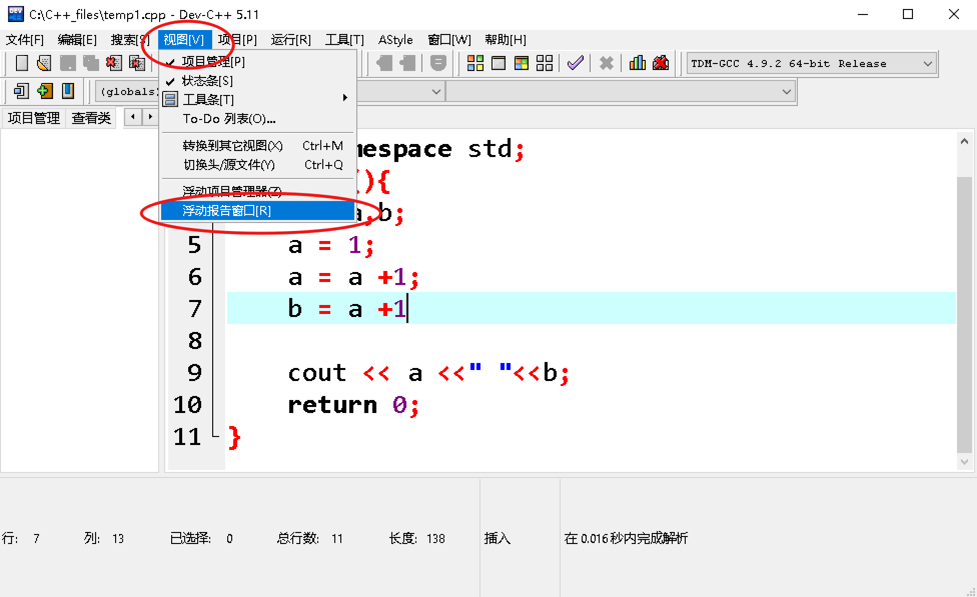977x597 pixels.
Task: Switch to the 查看类 tab
Action: click(x=91, y=117)
